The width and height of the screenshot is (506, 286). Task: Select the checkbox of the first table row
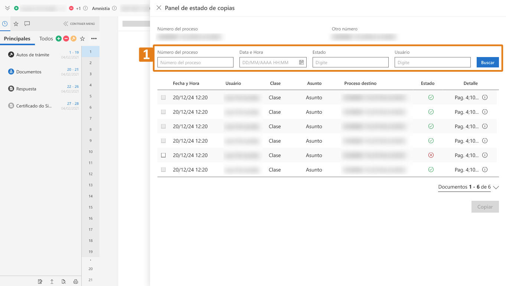[x=163, y=97]
